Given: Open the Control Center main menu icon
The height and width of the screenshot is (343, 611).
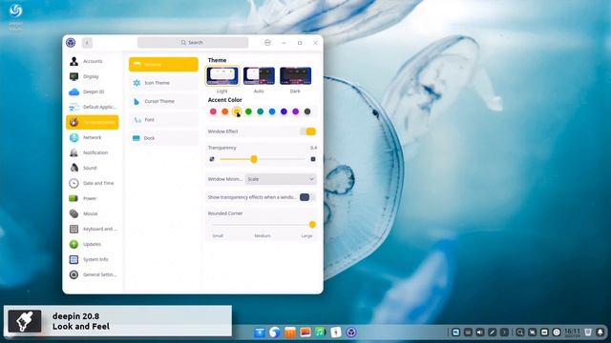Looking at the screenshot, I should tap(267, 42).
